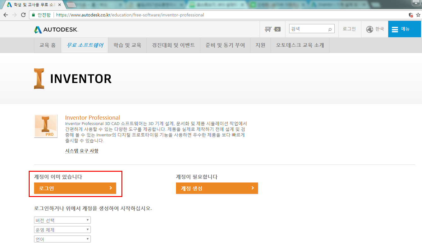Image resolution: width=422 pixels, height=251 pixels.
Task: Open the blue 메뉴 button
Action: (x=404, y=29)
